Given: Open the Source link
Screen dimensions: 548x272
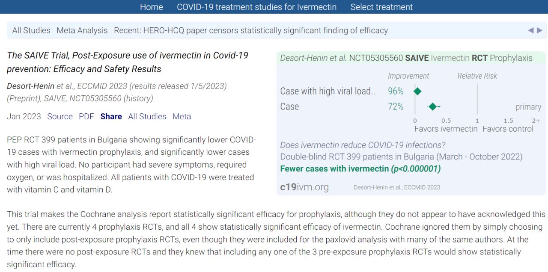Looking at the screenshot, I should pos(60,116).
